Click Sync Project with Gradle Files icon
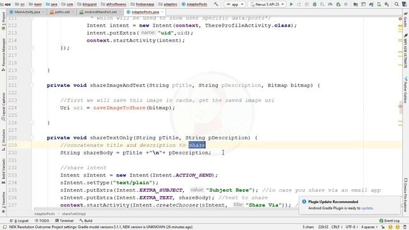 click(371, 4)
